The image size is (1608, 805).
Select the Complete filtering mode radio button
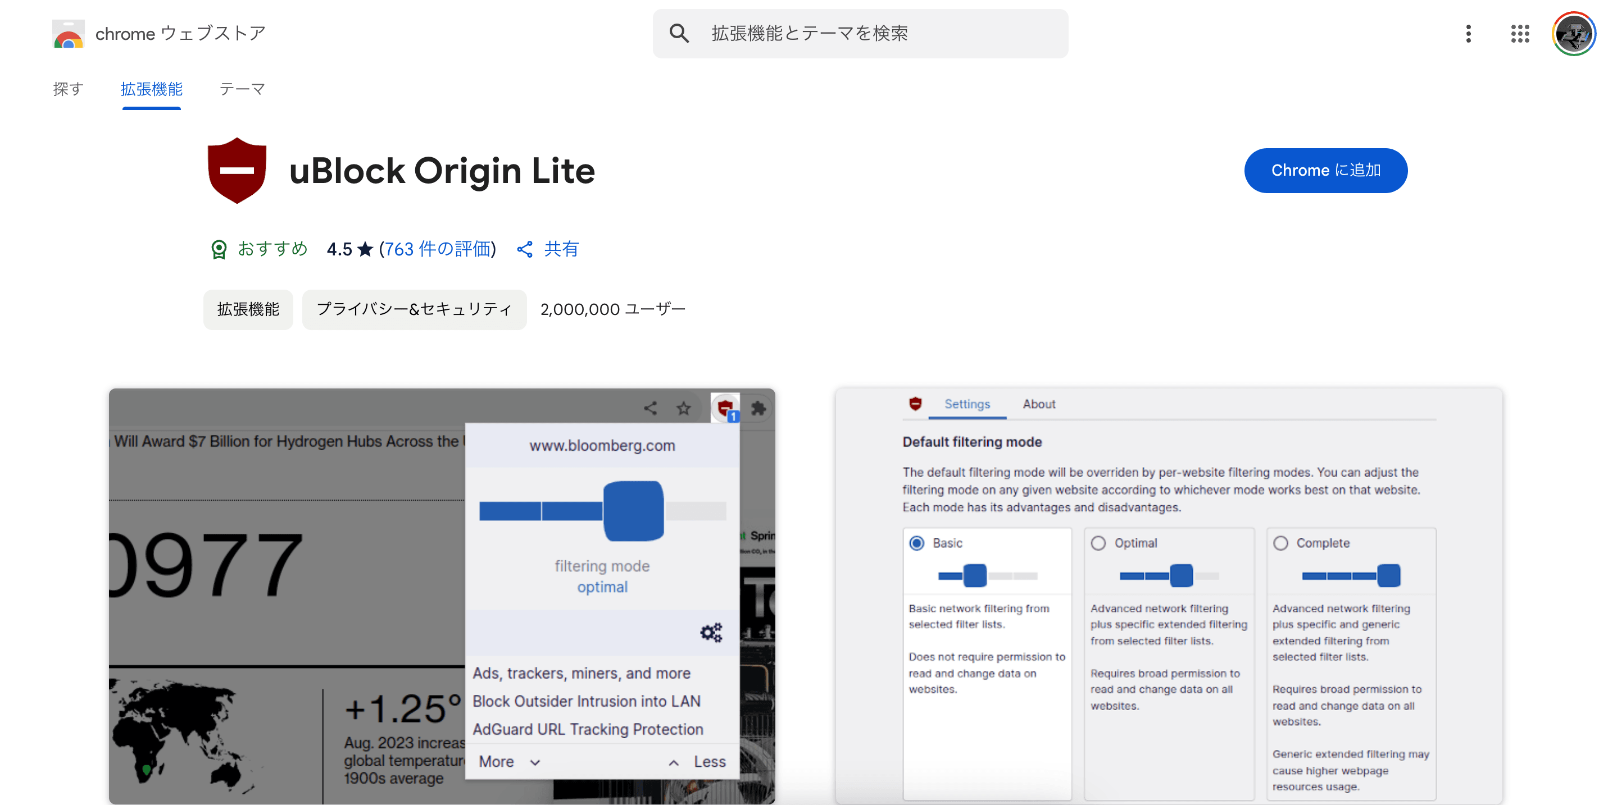[1280, 543]
